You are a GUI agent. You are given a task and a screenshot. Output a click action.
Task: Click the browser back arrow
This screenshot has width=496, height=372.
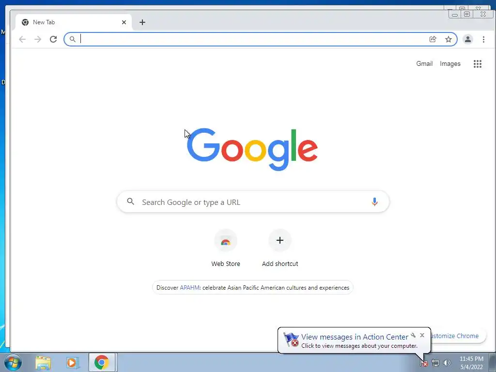(22, 39)
